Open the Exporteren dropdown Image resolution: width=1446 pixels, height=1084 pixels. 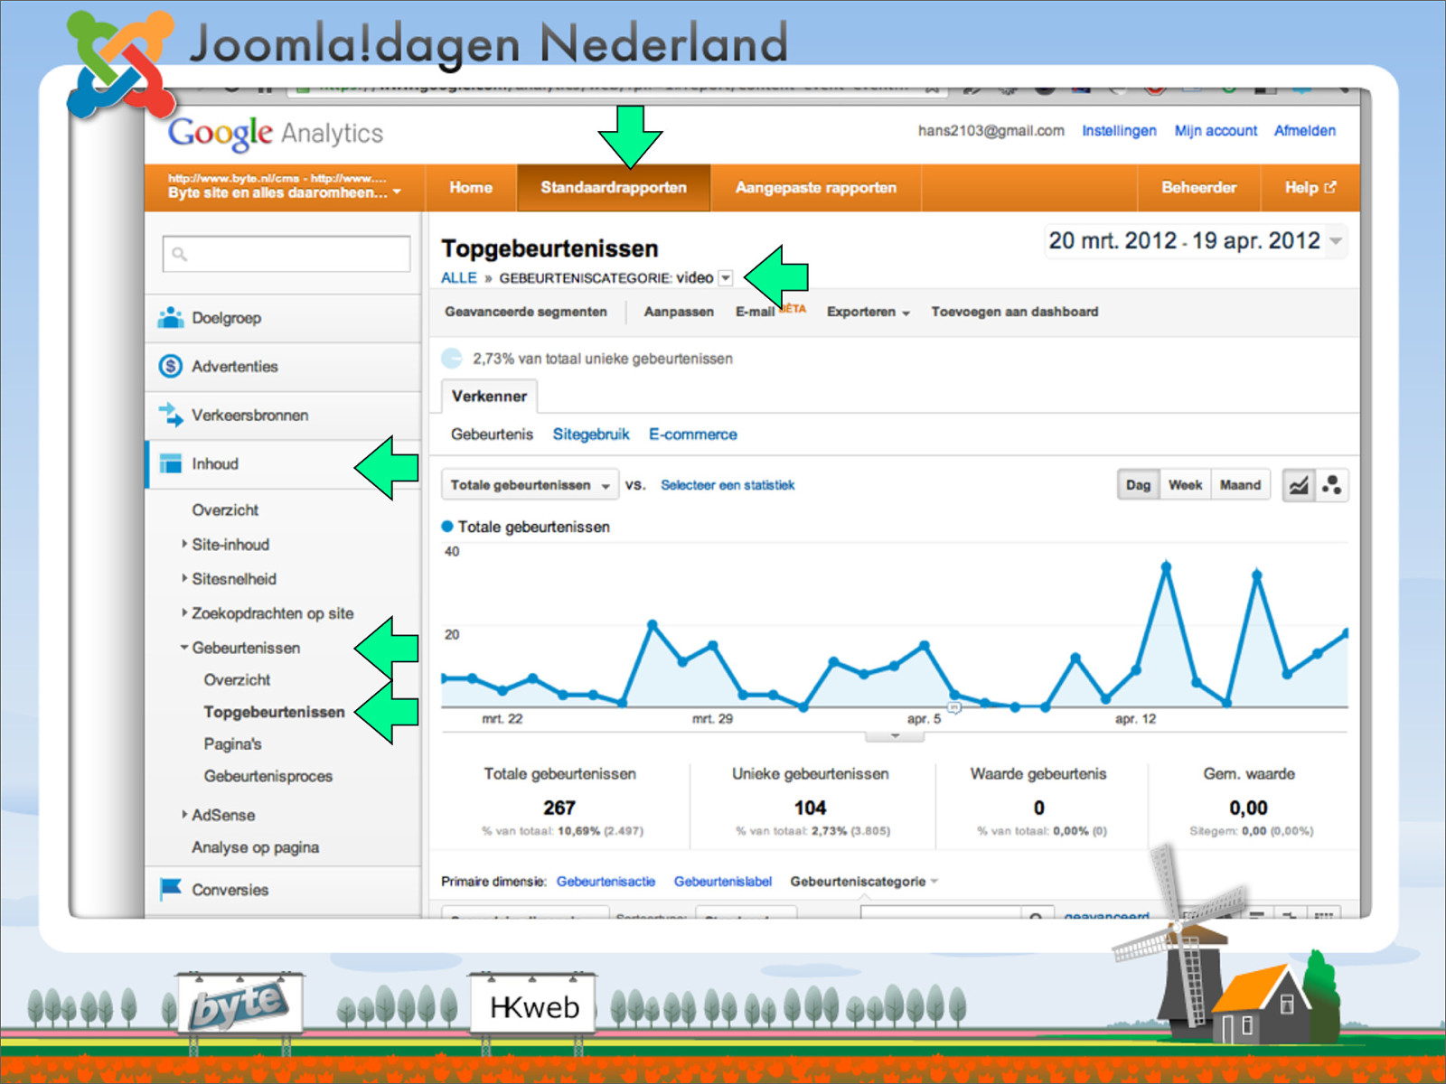[x=868, y=312]
